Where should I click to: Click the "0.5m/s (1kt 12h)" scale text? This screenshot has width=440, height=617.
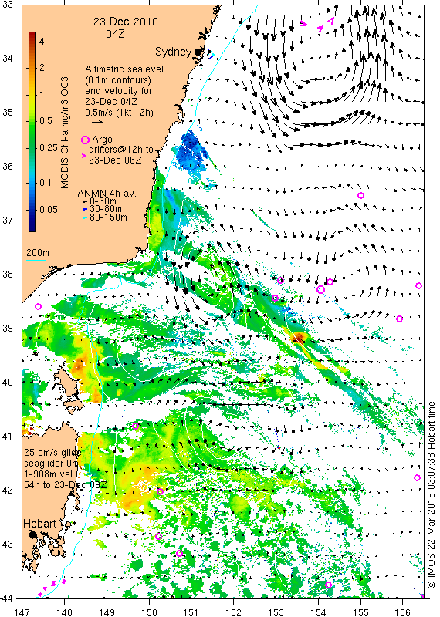coord(119,113)
